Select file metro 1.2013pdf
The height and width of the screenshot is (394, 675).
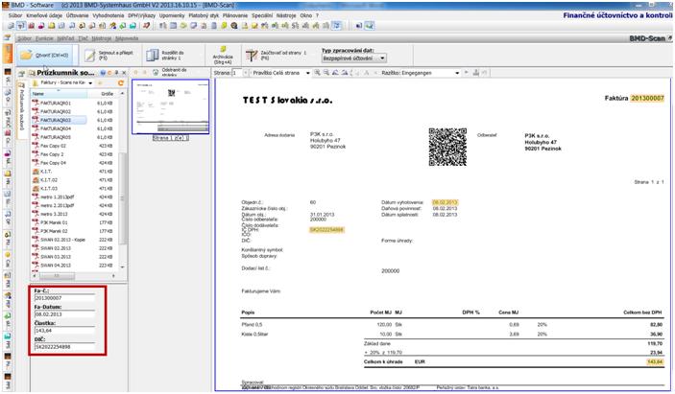click(57, 197)
